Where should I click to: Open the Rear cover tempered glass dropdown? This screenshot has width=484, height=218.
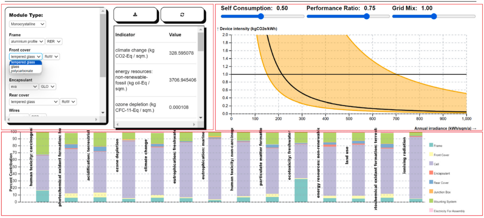[x=34, y=102]
